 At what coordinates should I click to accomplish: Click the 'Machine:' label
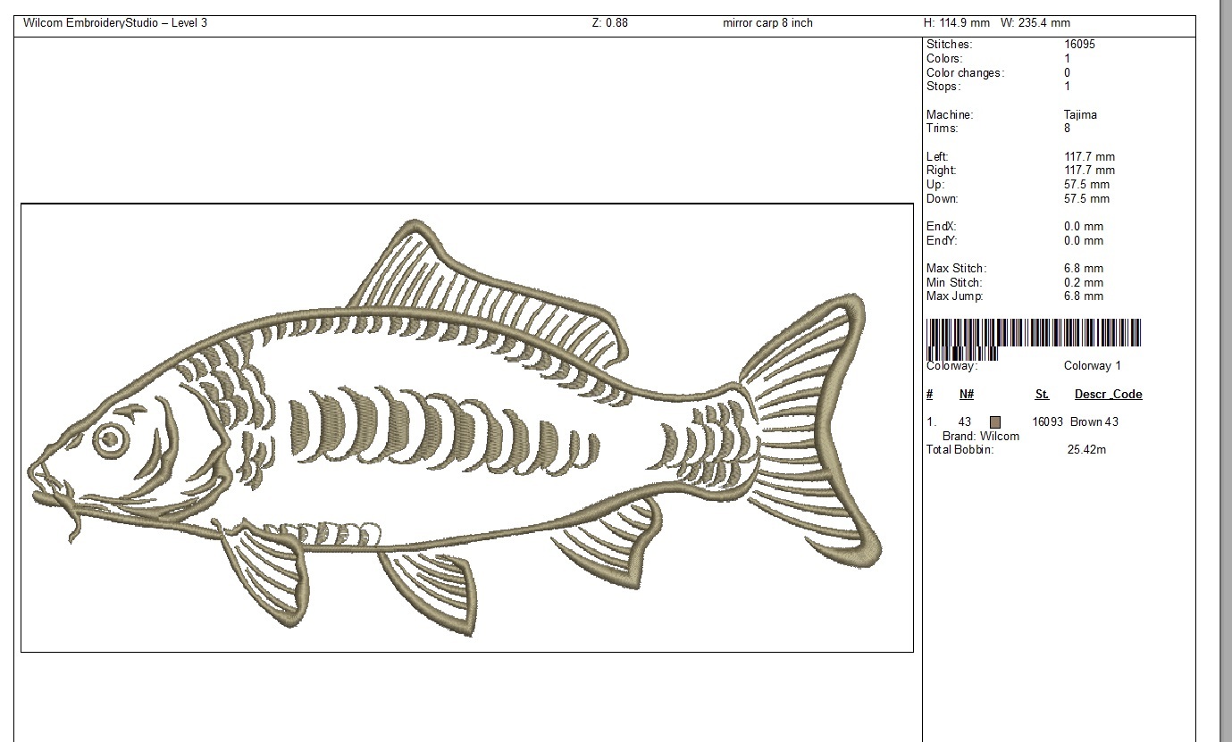pyautogui.click(x=950, y=115)
